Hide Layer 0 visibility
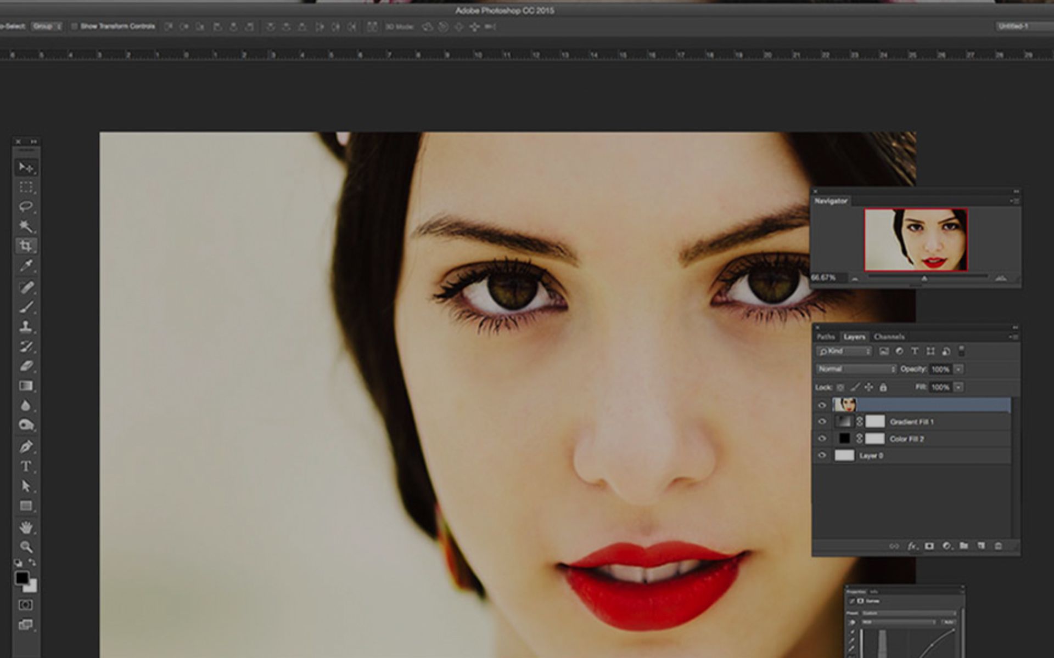The image size is (1054, 658). (x=822, y=455)
